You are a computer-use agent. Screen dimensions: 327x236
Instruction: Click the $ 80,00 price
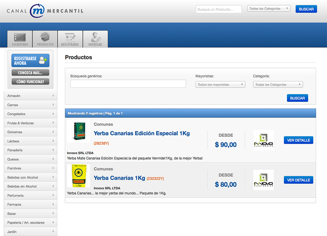(226, 184)
